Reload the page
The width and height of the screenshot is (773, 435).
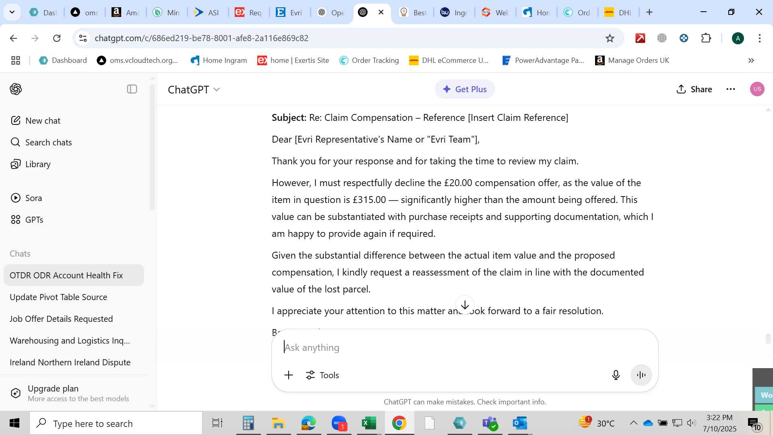coord(57,38)
